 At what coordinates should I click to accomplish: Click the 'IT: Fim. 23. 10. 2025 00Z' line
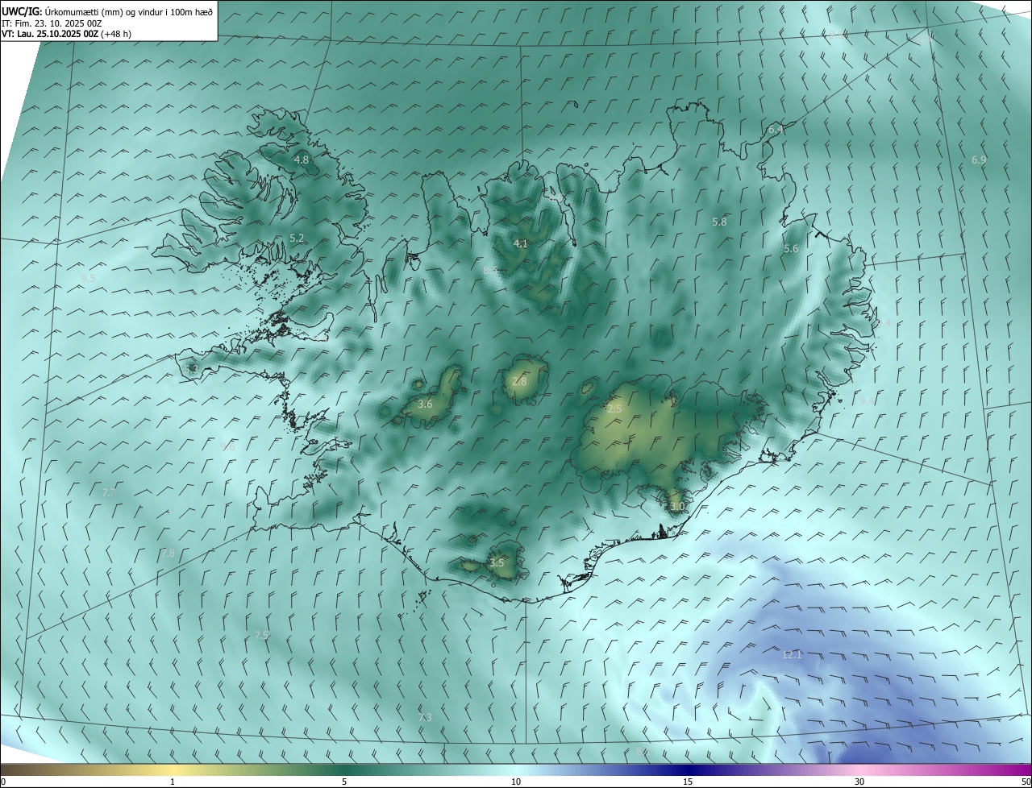(52, 23)
